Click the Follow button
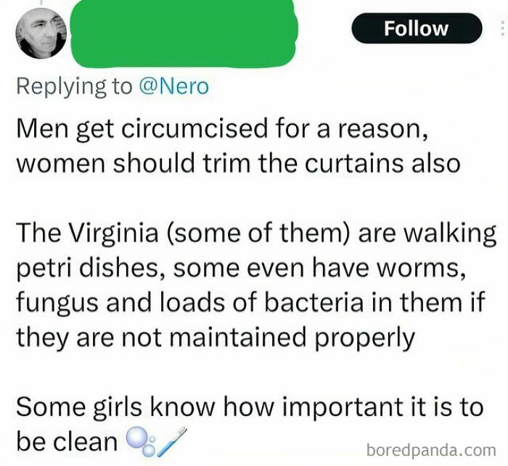Image resolution: width=508 pixels, height=466 pixels. point(416,29)
